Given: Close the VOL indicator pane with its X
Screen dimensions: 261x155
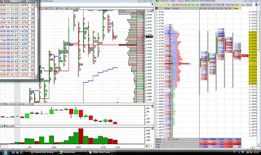Looking at the screenshot, I should click(x=1, y=126).
